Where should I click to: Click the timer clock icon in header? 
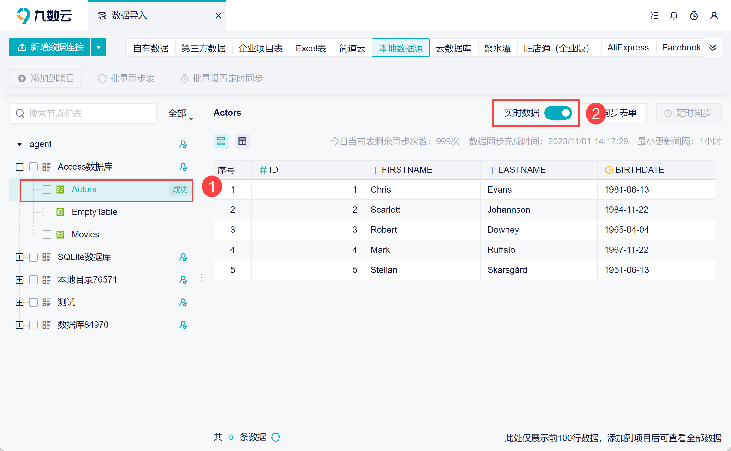(694, 16)
